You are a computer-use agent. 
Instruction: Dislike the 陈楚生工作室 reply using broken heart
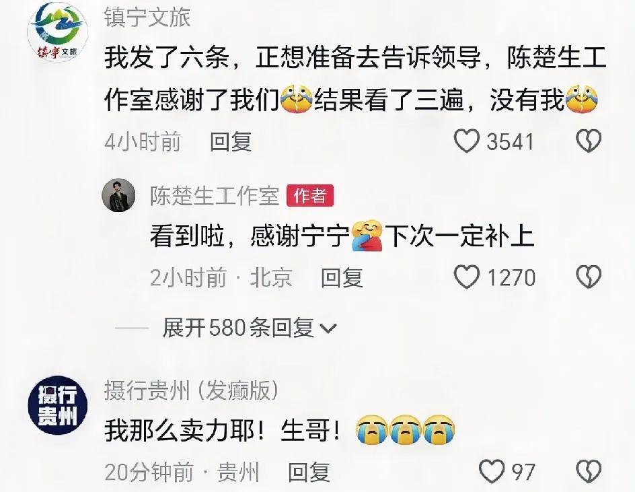[589, 277]
